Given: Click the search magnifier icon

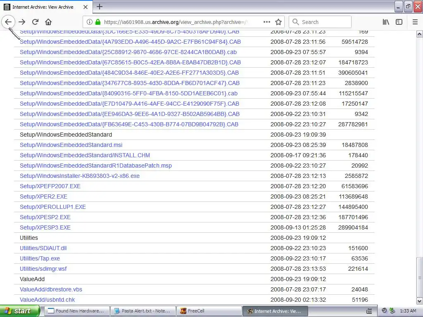Looking at the screenshot, I should coord(295,22).
